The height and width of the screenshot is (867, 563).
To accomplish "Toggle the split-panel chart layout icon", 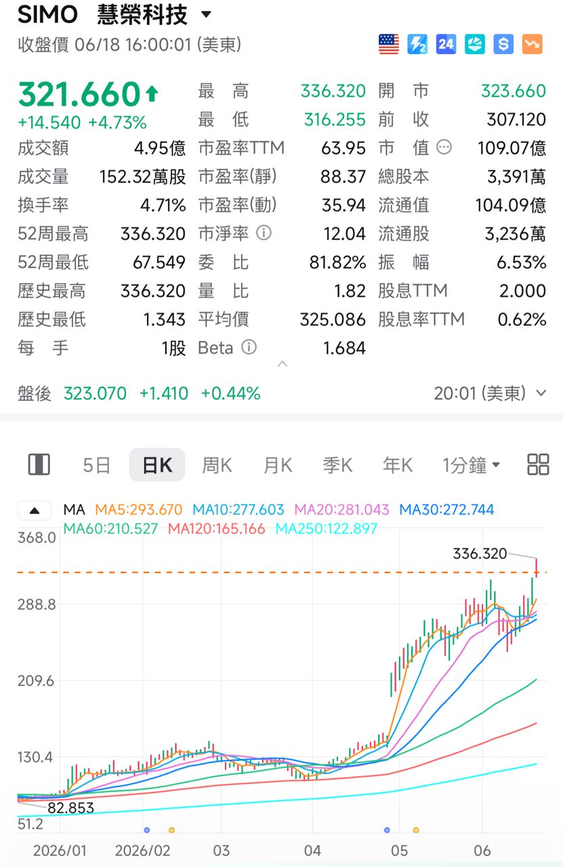I will click(39, 465).
